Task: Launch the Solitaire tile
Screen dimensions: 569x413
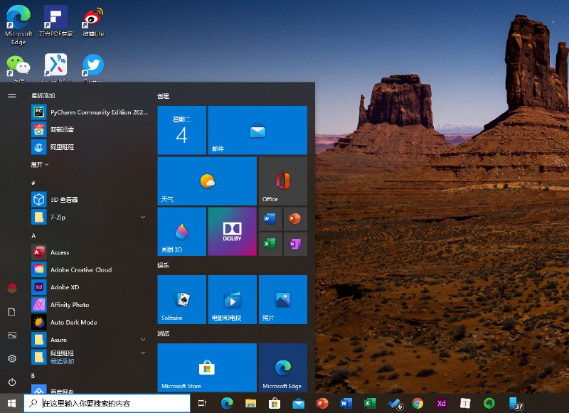Action: (181, 299)
